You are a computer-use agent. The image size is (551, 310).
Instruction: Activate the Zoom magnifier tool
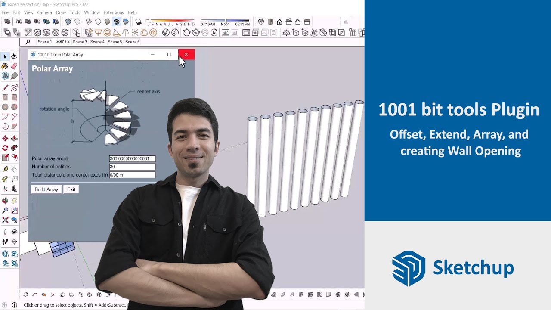pyautogui.click(x=5, y=211)
